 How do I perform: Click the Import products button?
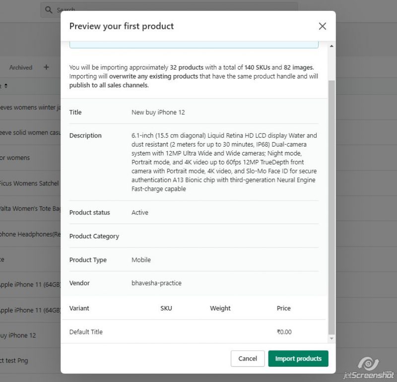298,358
